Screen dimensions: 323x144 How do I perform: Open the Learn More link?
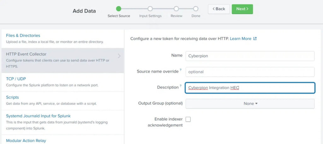pyautogui.click(x=241, y=39)
